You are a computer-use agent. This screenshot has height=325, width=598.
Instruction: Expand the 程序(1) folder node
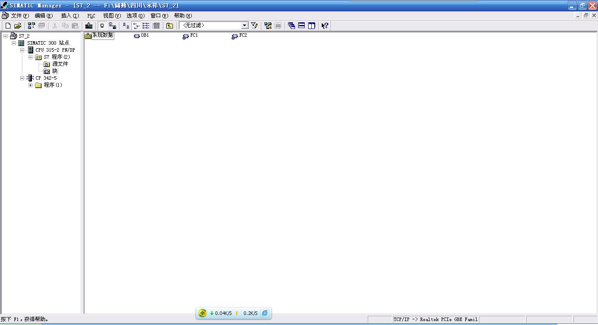[30, 85]
